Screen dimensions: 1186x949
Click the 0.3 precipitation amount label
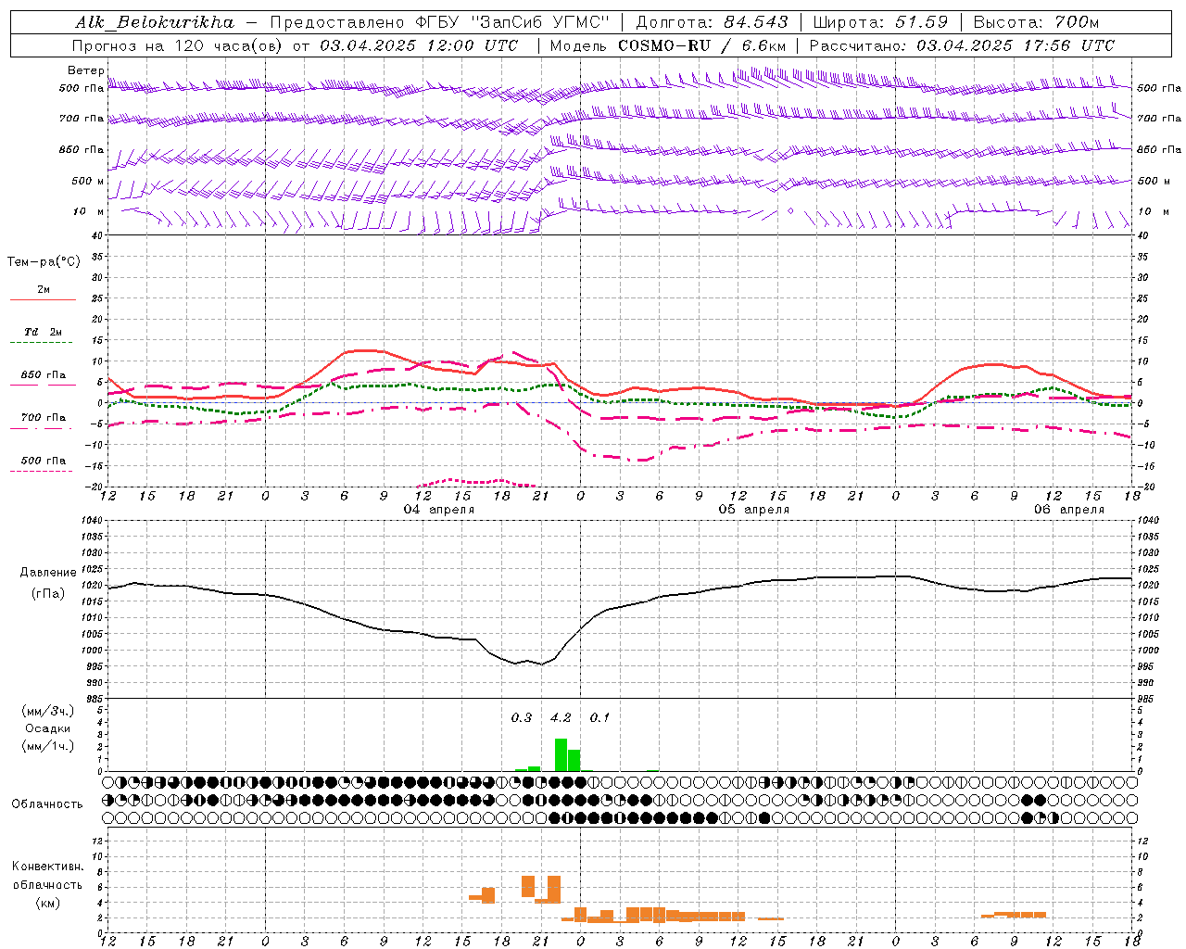click(x=522, y=717)
